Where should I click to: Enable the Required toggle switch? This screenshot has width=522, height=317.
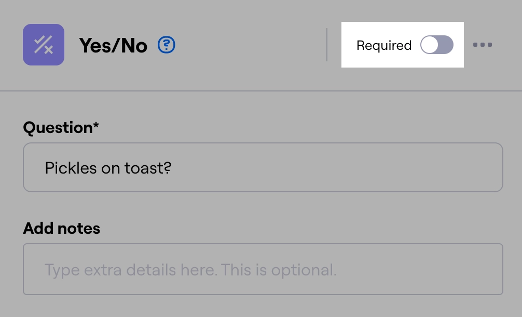[436, 45]
